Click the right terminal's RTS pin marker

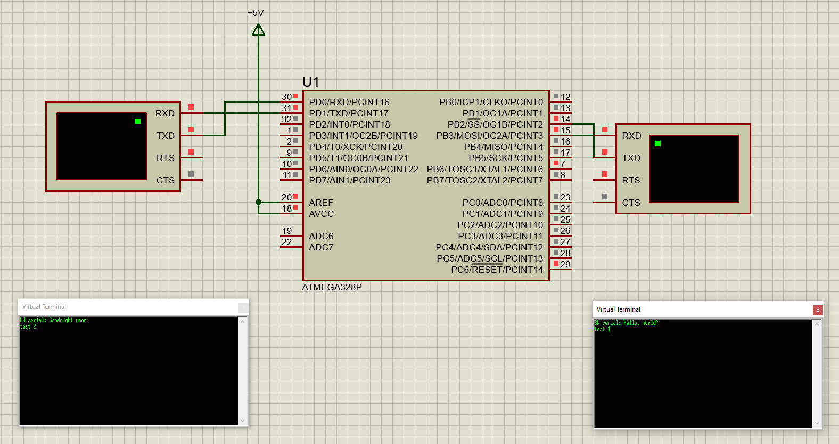click(605, 174)
